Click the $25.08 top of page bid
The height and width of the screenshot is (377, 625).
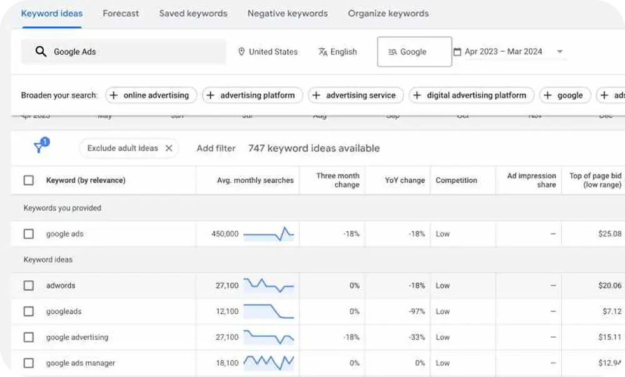[x=610, y=234]
